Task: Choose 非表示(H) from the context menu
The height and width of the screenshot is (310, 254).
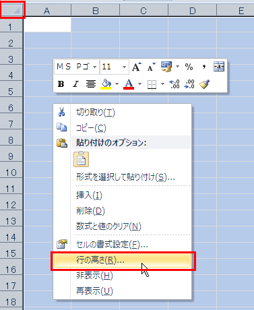Action: point(122,276)
